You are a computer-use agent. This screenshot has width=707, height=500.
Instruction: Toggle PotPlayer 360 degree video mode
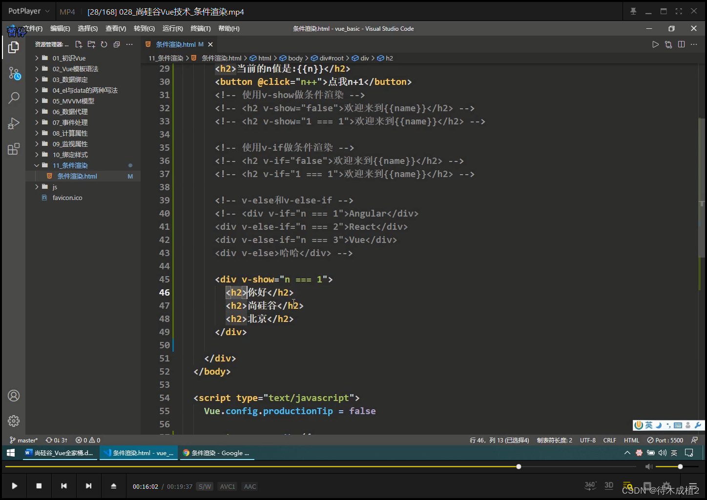(590, 485)
